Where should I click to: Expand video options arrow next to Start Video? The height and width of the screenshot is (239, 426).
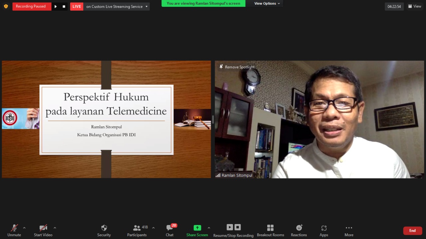[55, 228]
